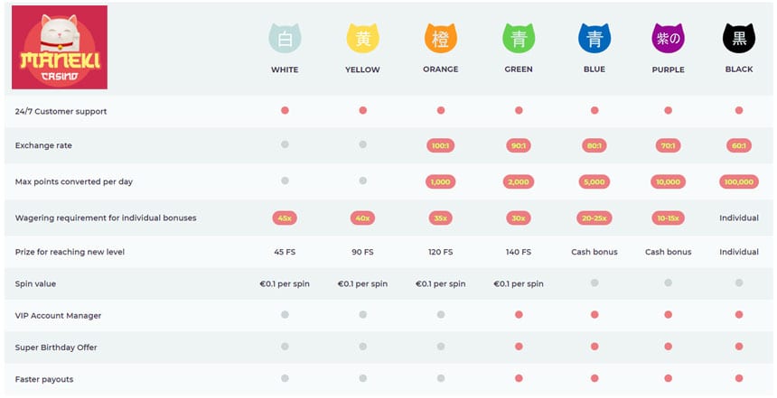Select the Purple cat level icon
Viewport: 777px width, 398px height.
click(668, 38)
